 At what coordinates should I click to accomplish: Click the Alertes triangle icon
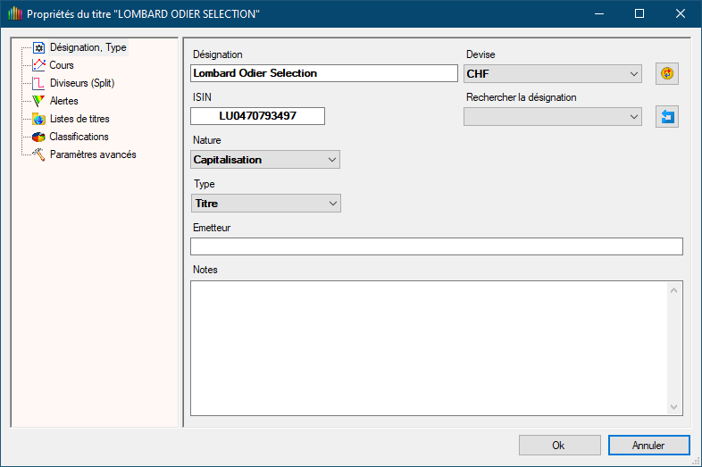[38, 101]
